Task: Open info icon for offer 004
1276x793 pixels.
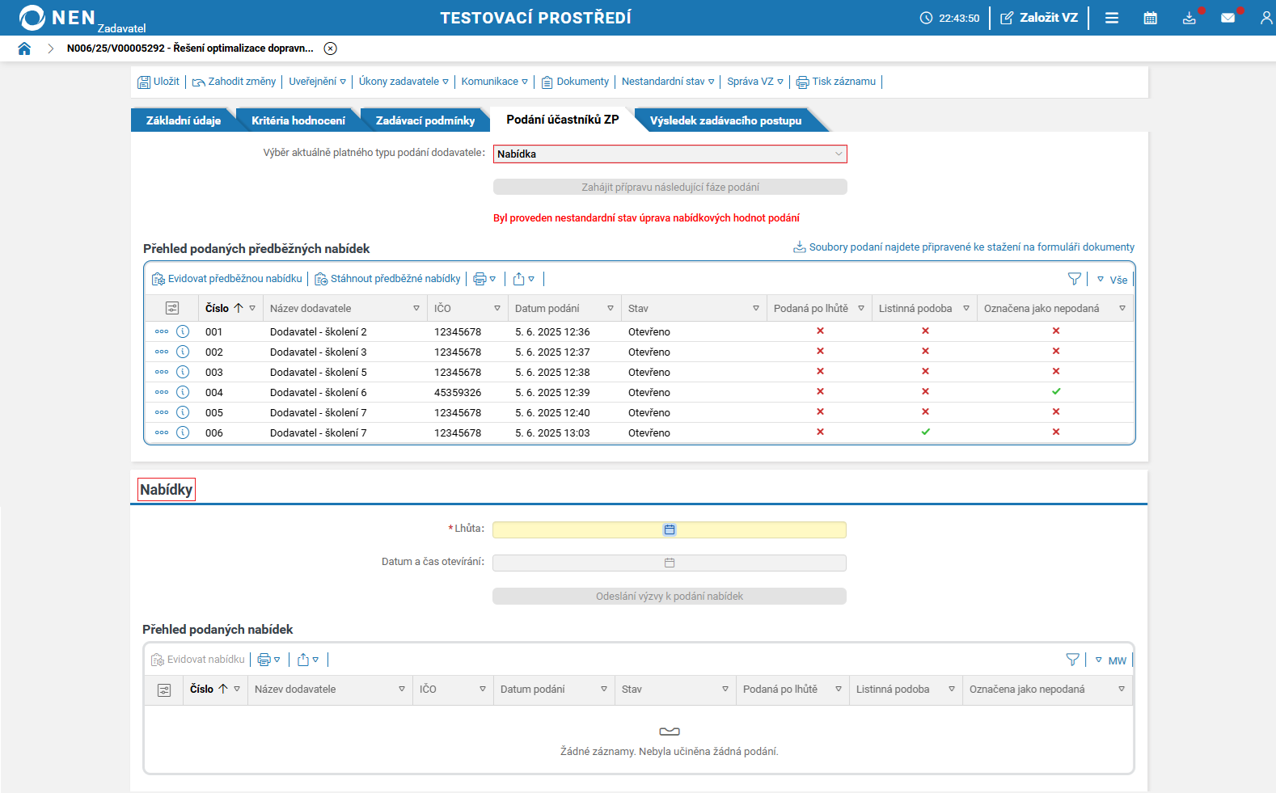Action: click(183, 392)
